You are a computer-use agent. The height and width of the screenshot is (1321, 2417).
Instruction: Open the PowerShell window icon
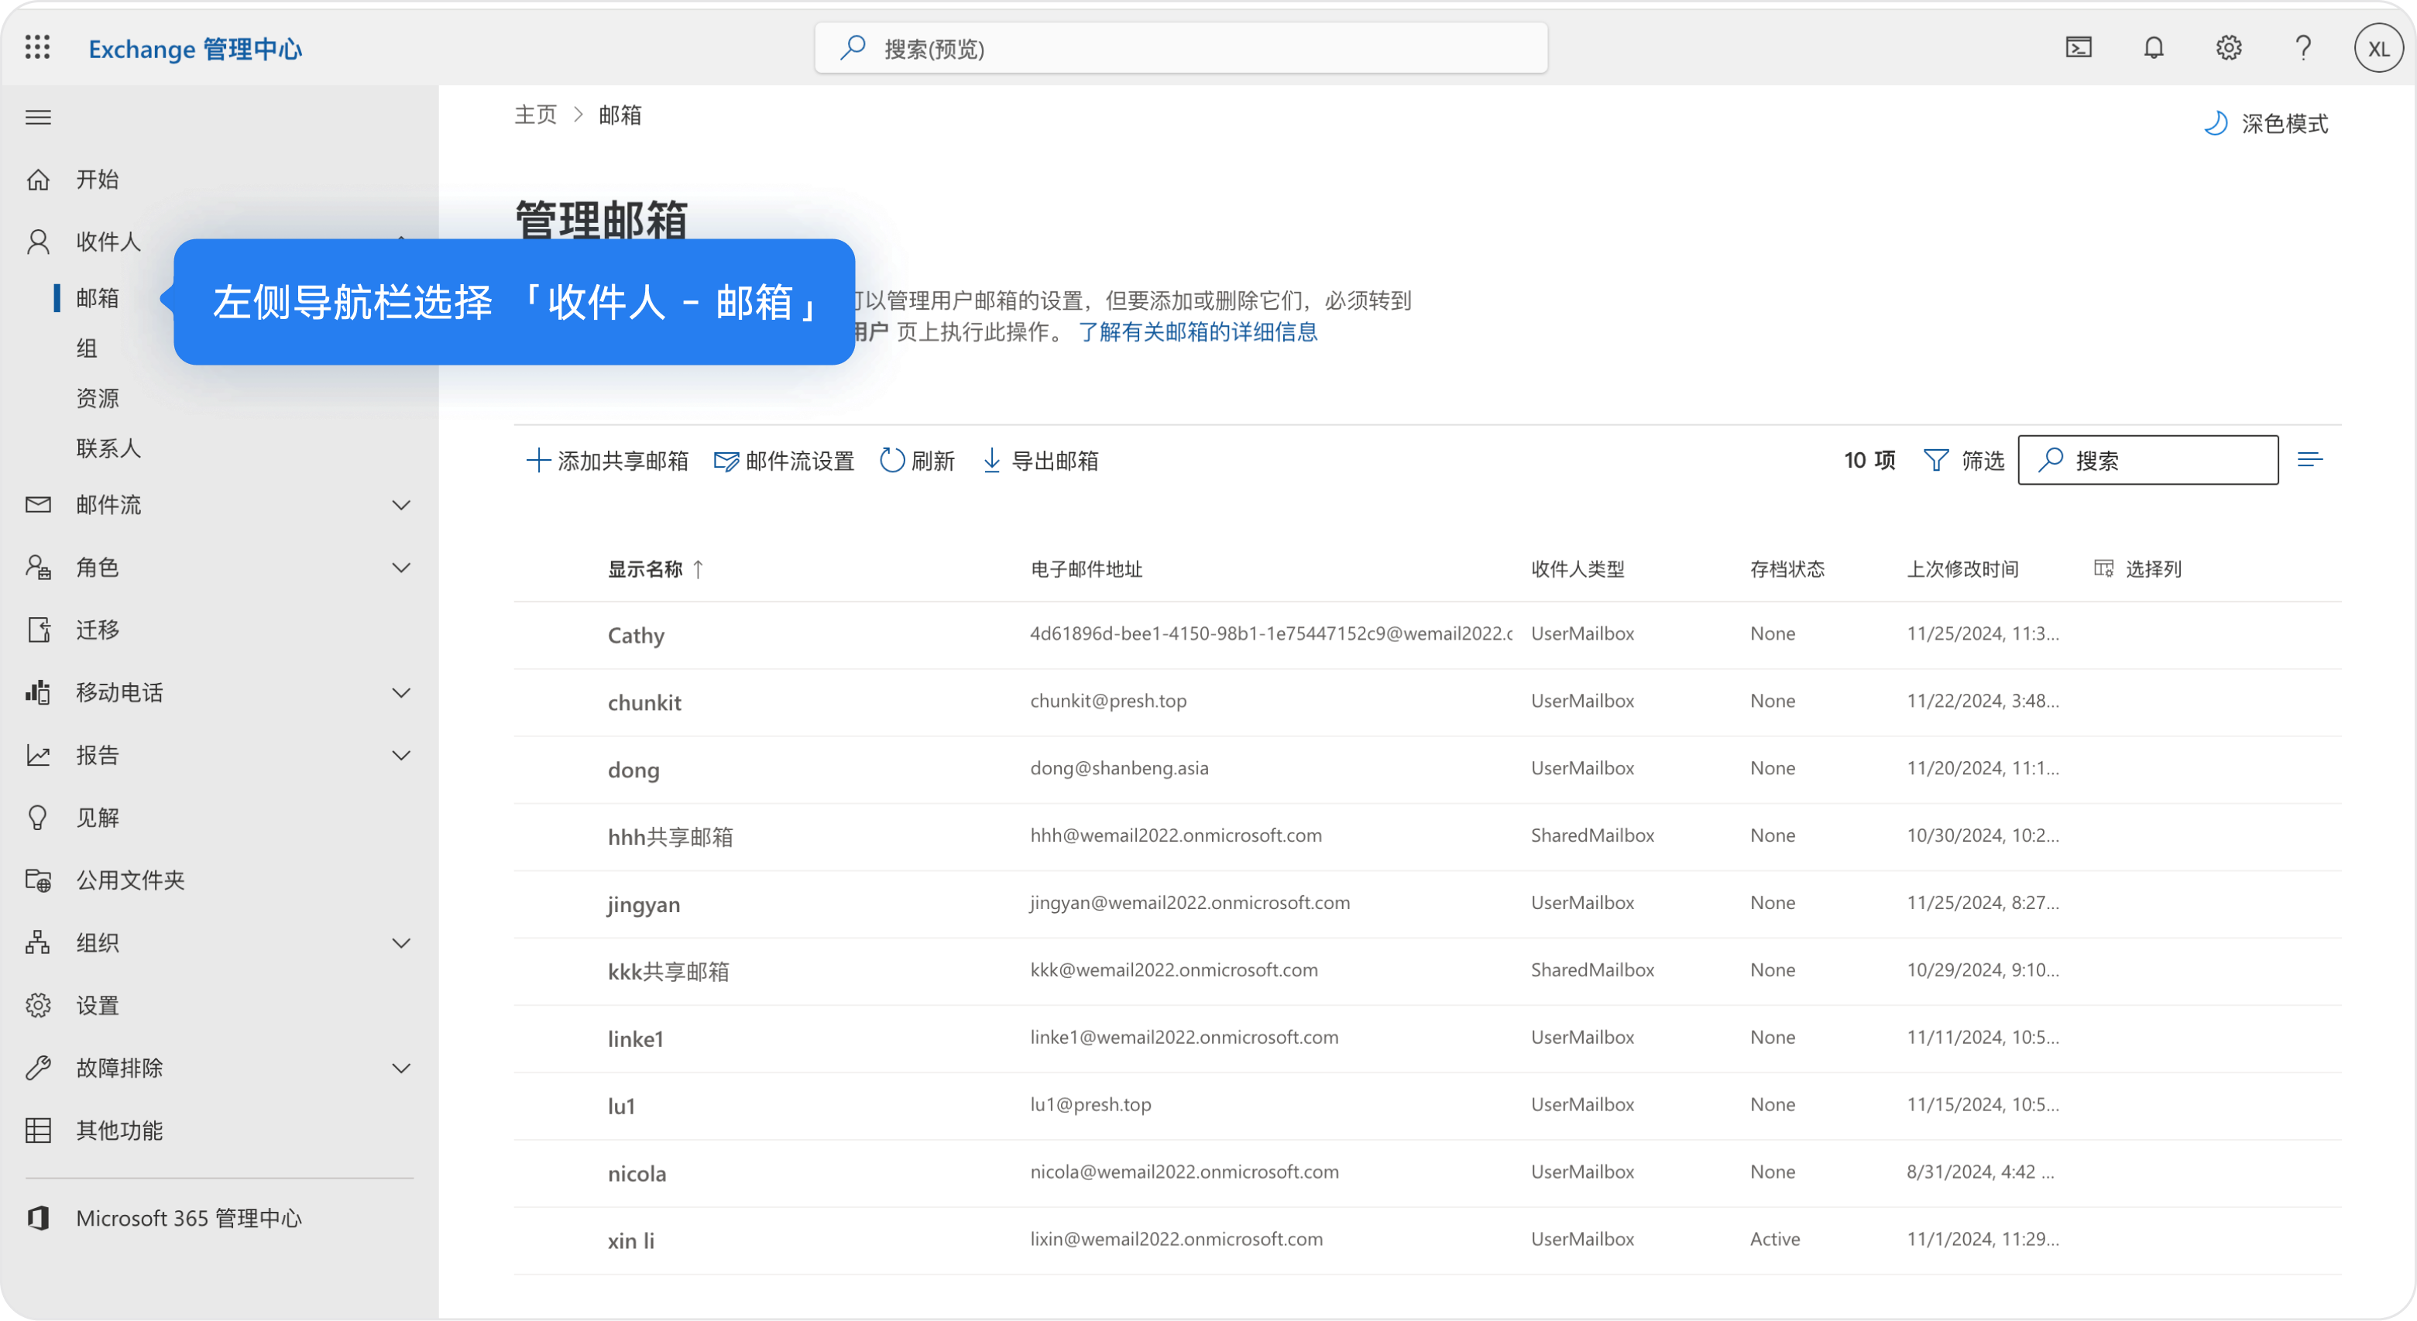click(x=2079, y=48)
